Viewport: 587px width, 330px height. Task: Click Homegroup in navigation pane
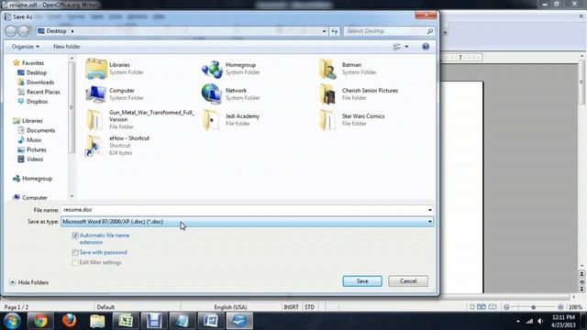[32, 179]
